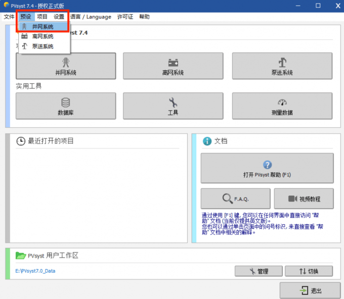The height and width of the screenshot is (299, 344).
Task: Choose 离网系统 in the dropdown menu
Action: 45,36
